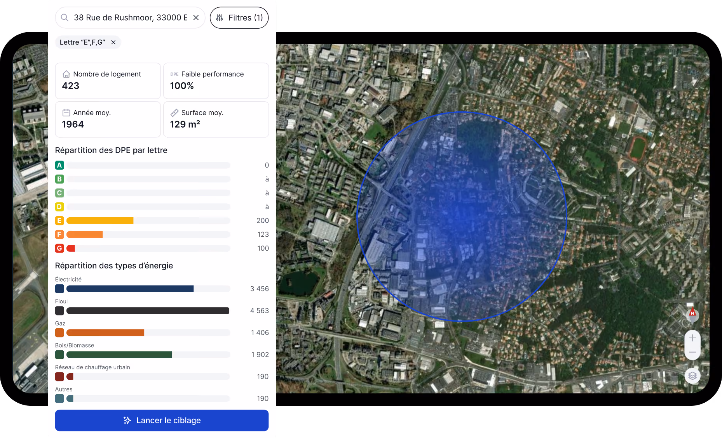Click the Fioul value 4 563
This screenshot has width=722, height=438.
coord(260,311)
